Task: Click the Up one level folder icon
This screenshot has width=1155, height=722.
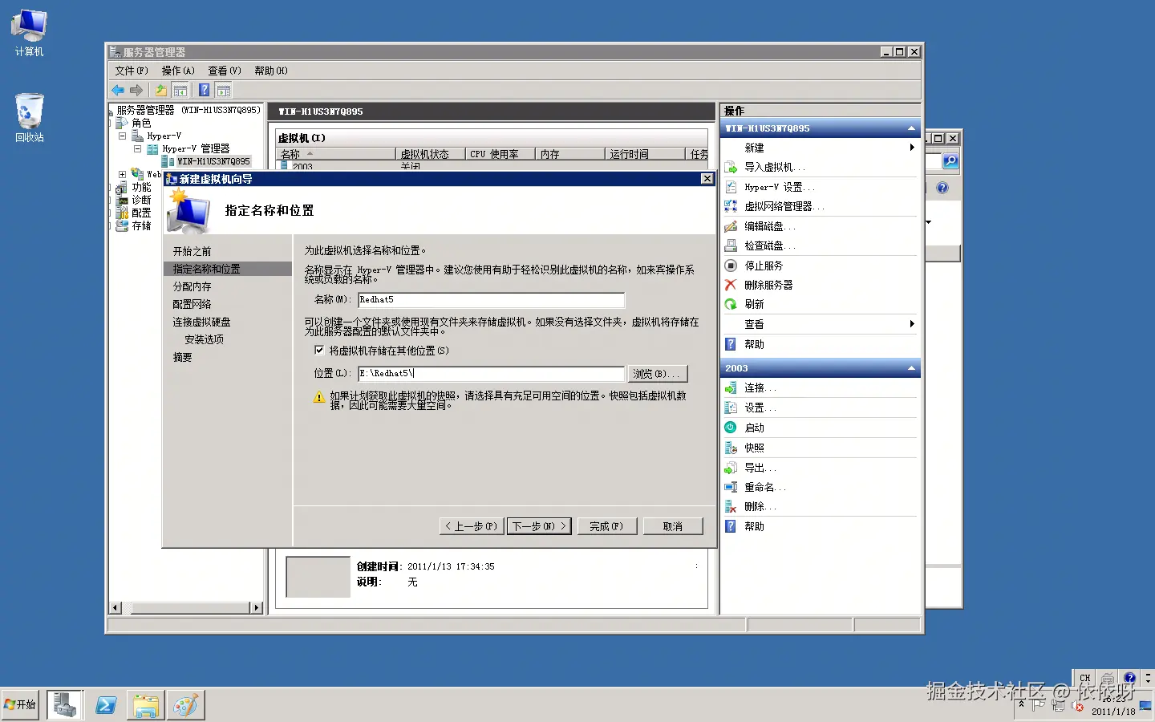Action: coord(161,90)
